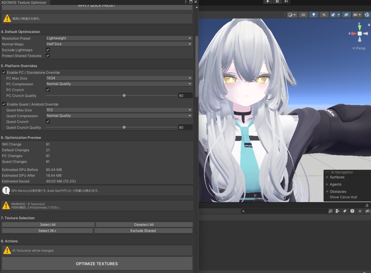Open the Quest Max Size dropdown
Image resolution: width=371 pixels, height=273 pixels.
(x=119, y=110)
